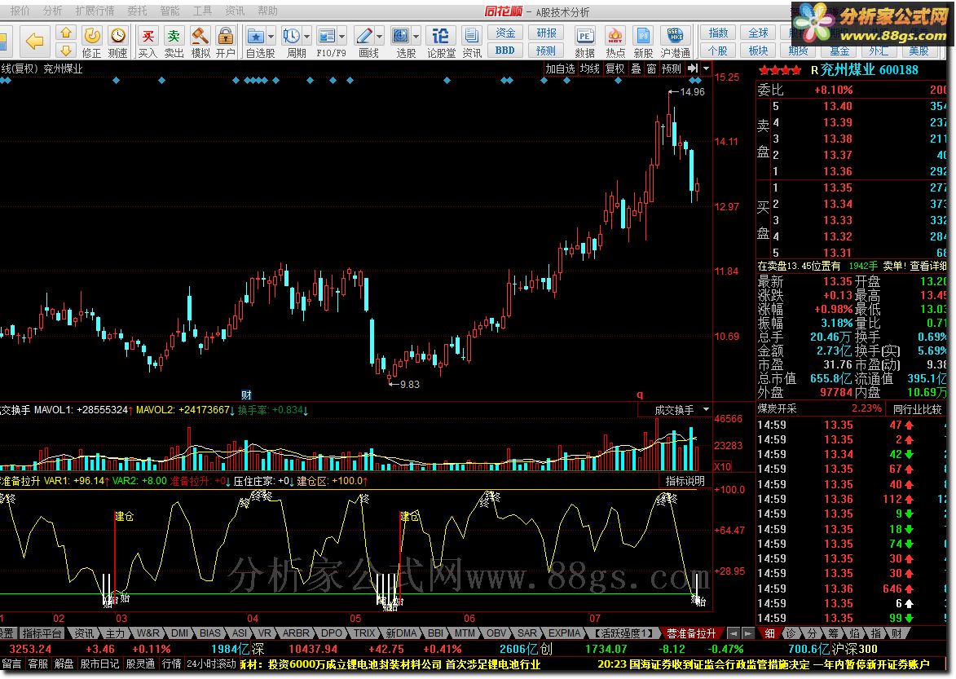Expand the 选股 dropdown arrow

[416, 36]
